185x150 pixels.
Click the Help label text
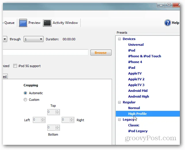tap(175, 23)
